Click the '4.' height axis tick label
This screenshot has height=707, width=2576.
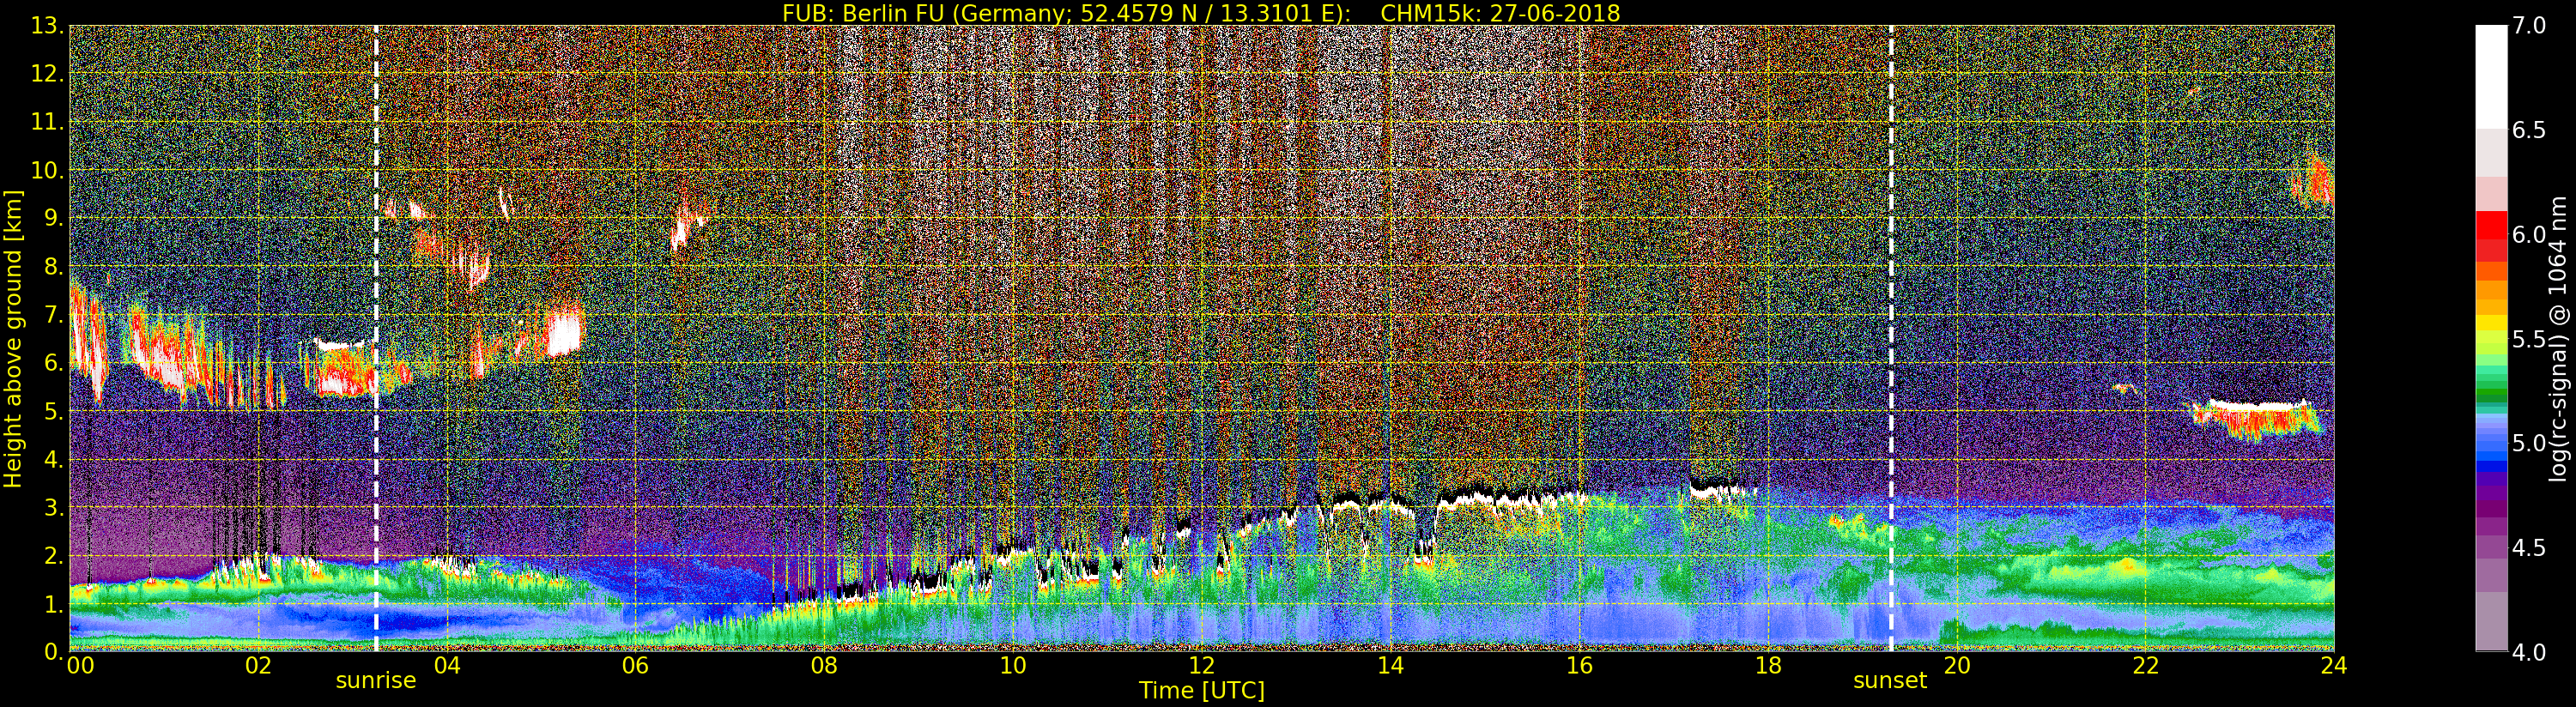click(53, 459)
